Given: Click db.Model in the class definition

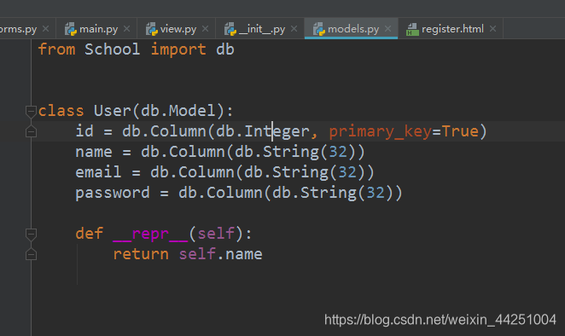Looking at the screenshot, I should (178, 111).
